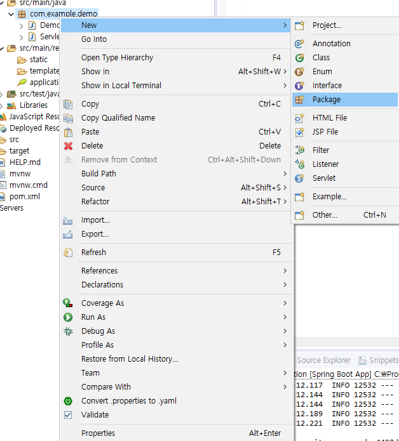This screenshot has width=399, height=441.
Task: Switch to Source Explorer tab
Action: (x=324, y=360)
